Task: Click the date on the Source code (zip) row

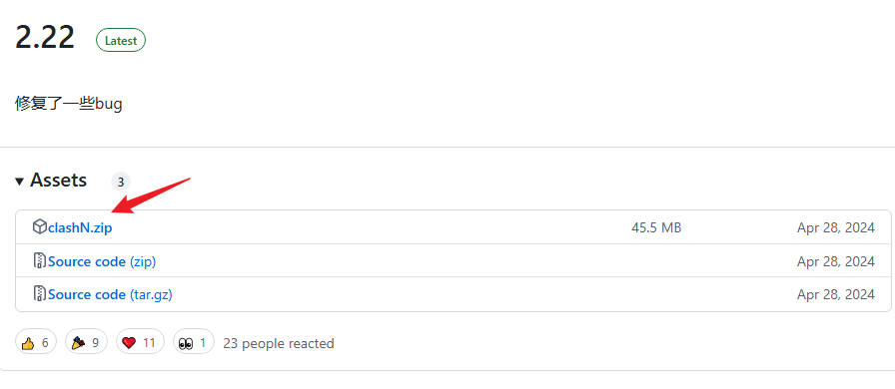Action: point(836,261)
